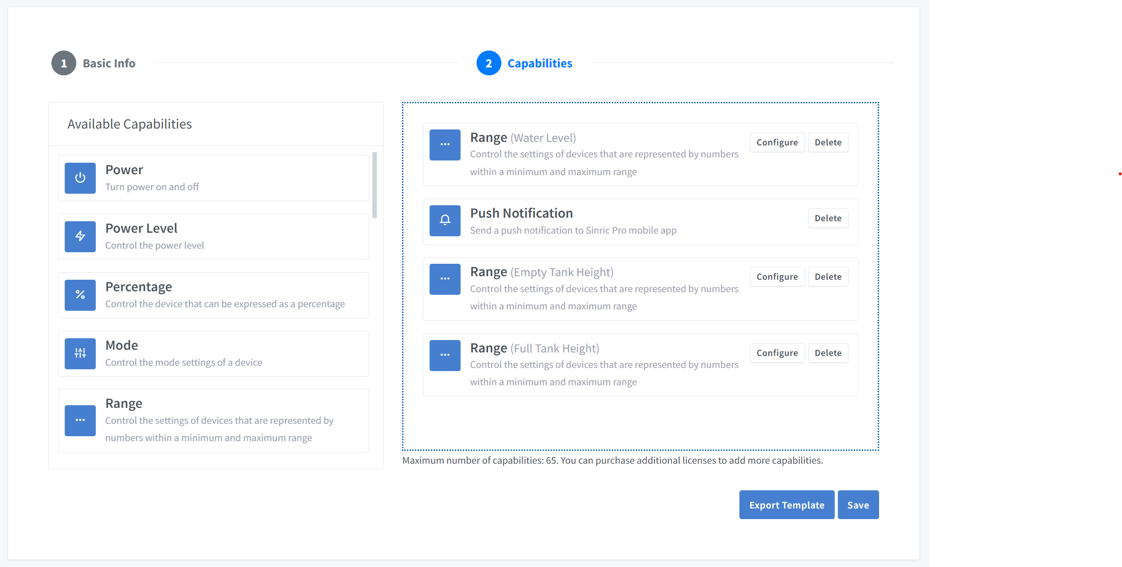
Task: Configure the Water Level range
Action: (x=777, y=142)
